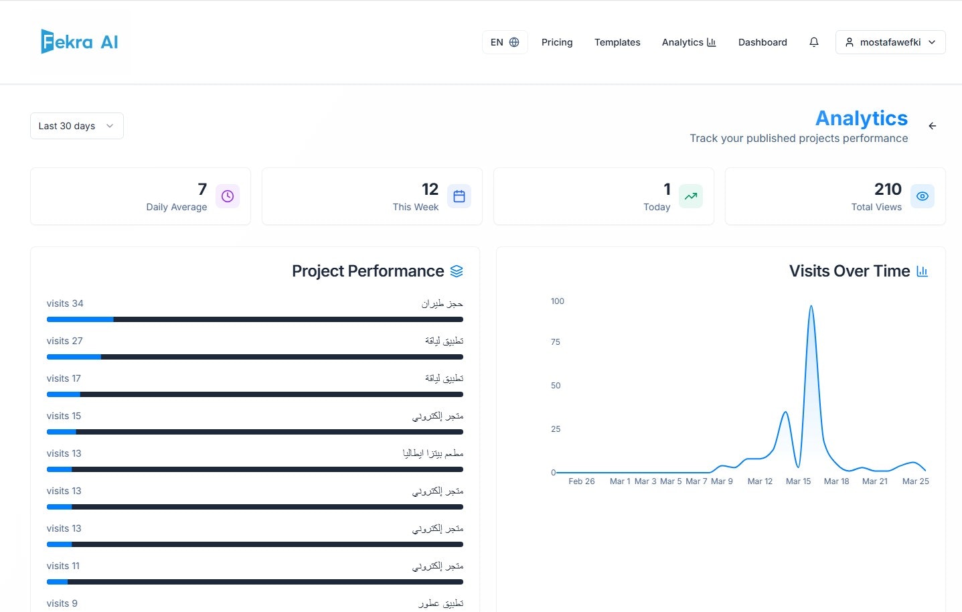Navigate to Dashboard
The height and width of the screenshot is (612, 962).
763,42
